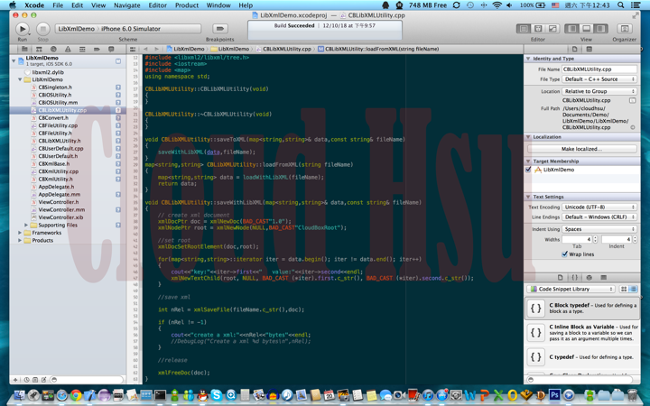Show the Symbol navigator

(x=39, y=49)
